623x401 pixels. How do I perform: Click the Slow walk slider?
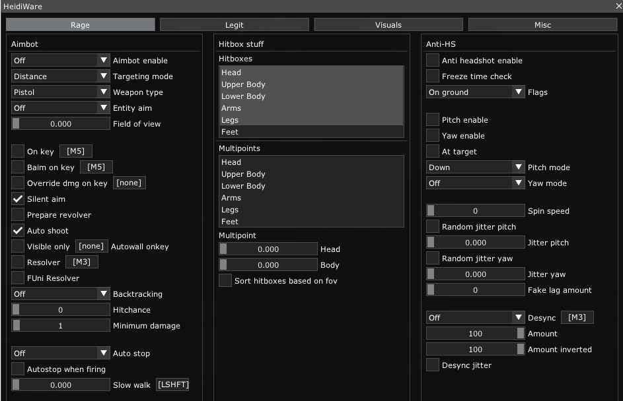coord(60,385)
